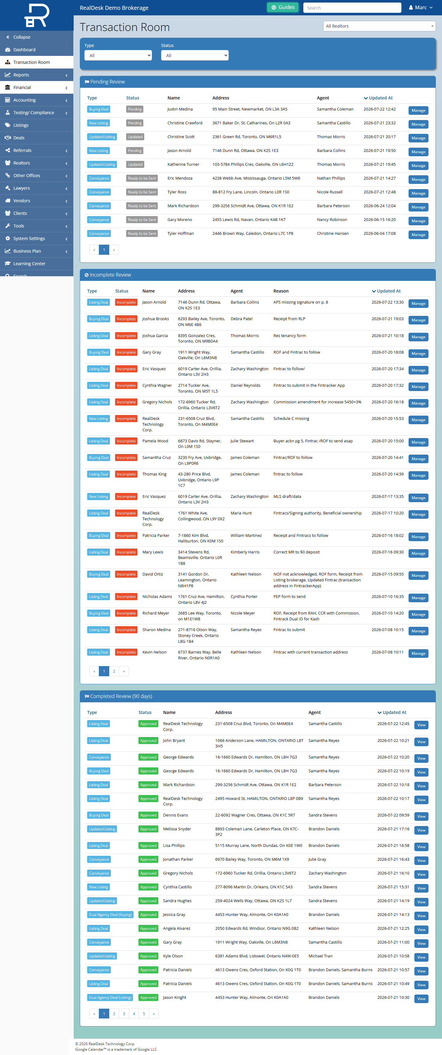The image size is (442, 1055).
Task: Click the Learning Center graduation cap icon
Action: click(x=8, y=264)
